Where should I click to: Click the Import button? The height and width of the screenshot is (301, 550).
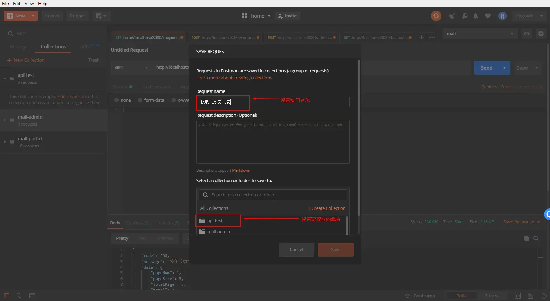point(52,16)
